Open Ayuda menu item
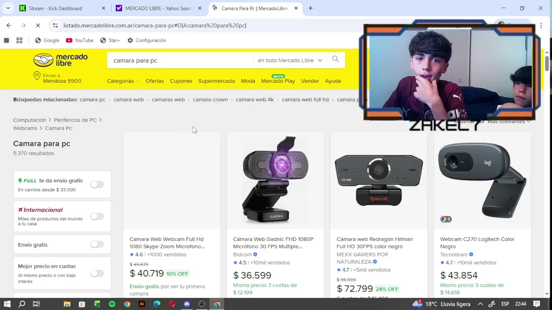The image size is (552, 310). pos(333,81)
